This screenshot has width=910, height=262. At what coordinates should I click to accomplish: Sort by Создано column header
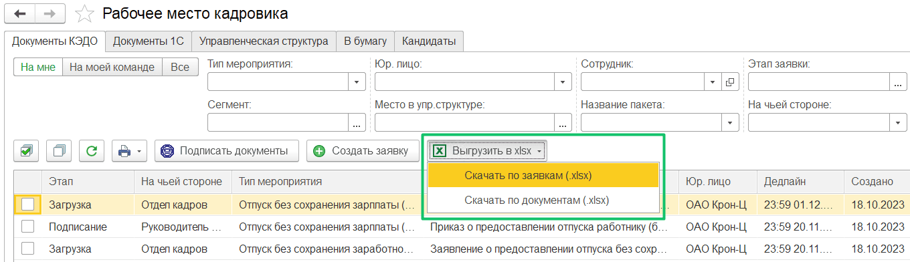tap(877, 181)
